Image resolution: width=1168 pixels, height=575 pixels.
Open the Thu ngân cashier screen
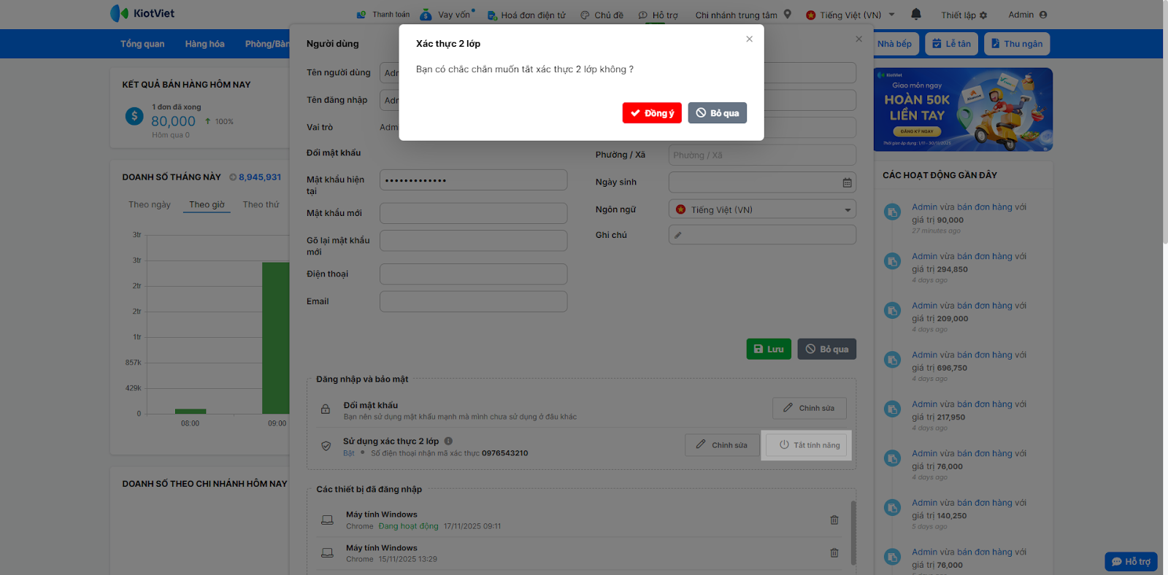click(1016, 44)
